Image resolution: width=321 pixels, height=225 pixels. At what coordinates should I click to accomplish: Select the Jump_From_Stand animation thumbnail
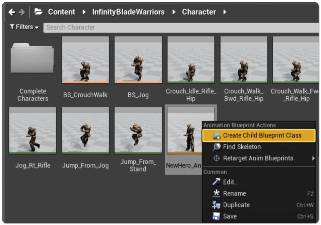pyautogui.click(x=138, y=130)
